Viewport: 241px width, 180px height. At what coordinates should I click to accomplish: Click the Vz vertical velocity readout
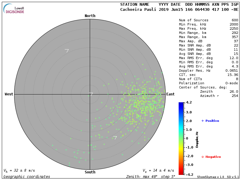click(158, 170)
